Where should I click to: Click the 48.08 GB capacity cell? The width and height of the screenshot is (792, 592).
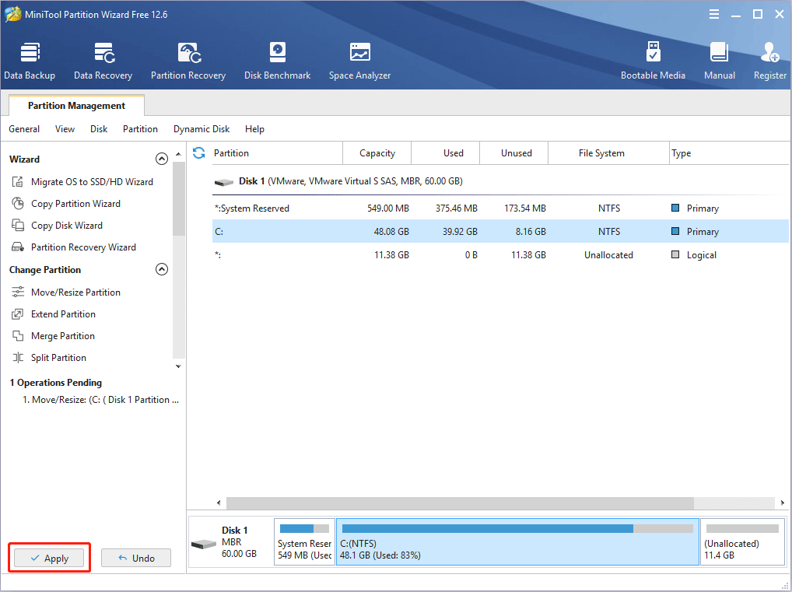391,231
